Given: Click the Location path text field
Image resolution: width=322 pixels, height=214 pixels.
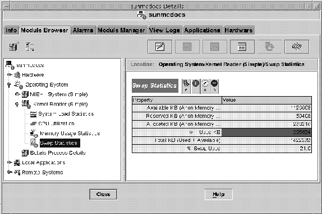Looking at the screenshot, I should [231, 64].
